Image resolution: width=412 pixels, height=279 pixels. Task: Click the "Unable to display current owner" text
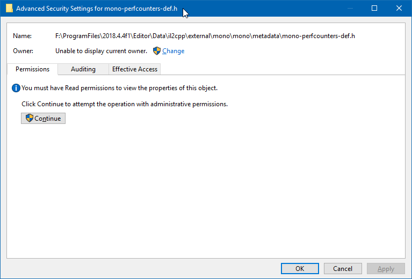tap(101, 51)
